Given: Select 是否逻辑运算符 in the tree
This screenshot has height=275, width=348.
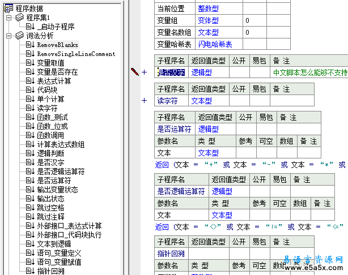Looking at the screenshot, I should pyautogui.click(x=61, y=171).
